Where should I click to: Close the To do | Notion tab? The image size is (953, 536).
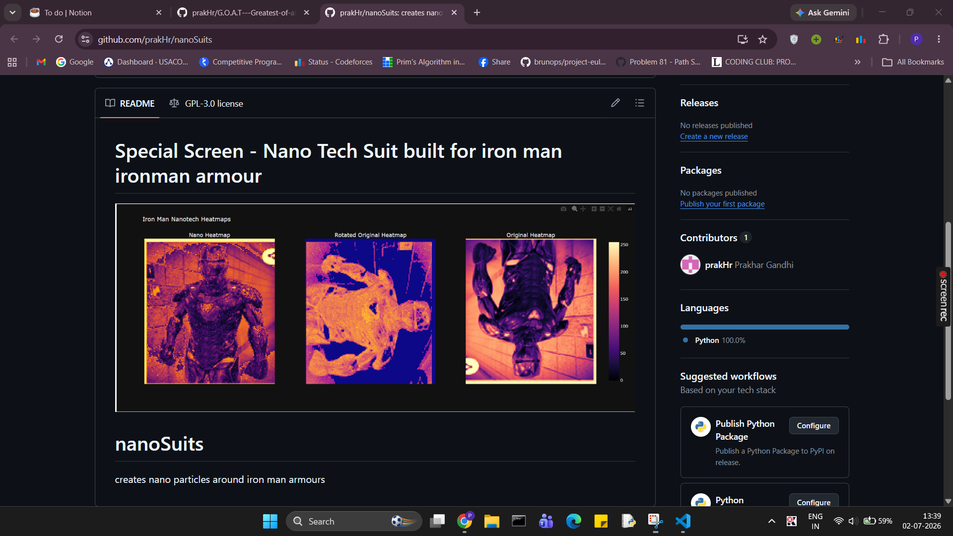[159, 13]
